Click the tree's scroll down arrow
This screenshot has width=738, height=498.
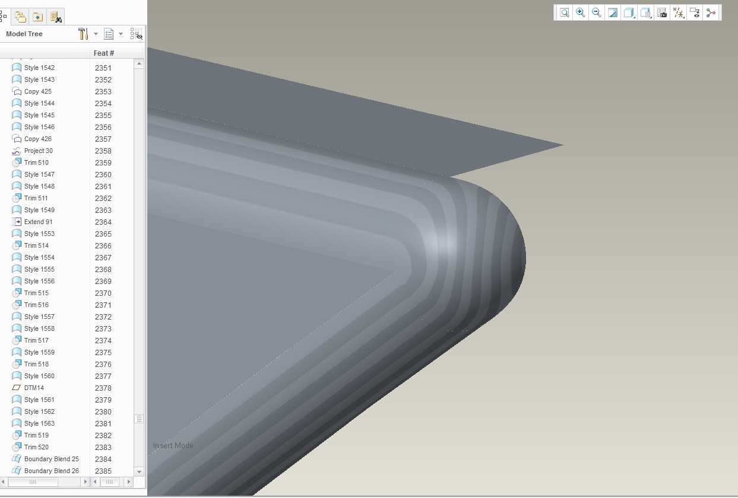click(140, 472)
